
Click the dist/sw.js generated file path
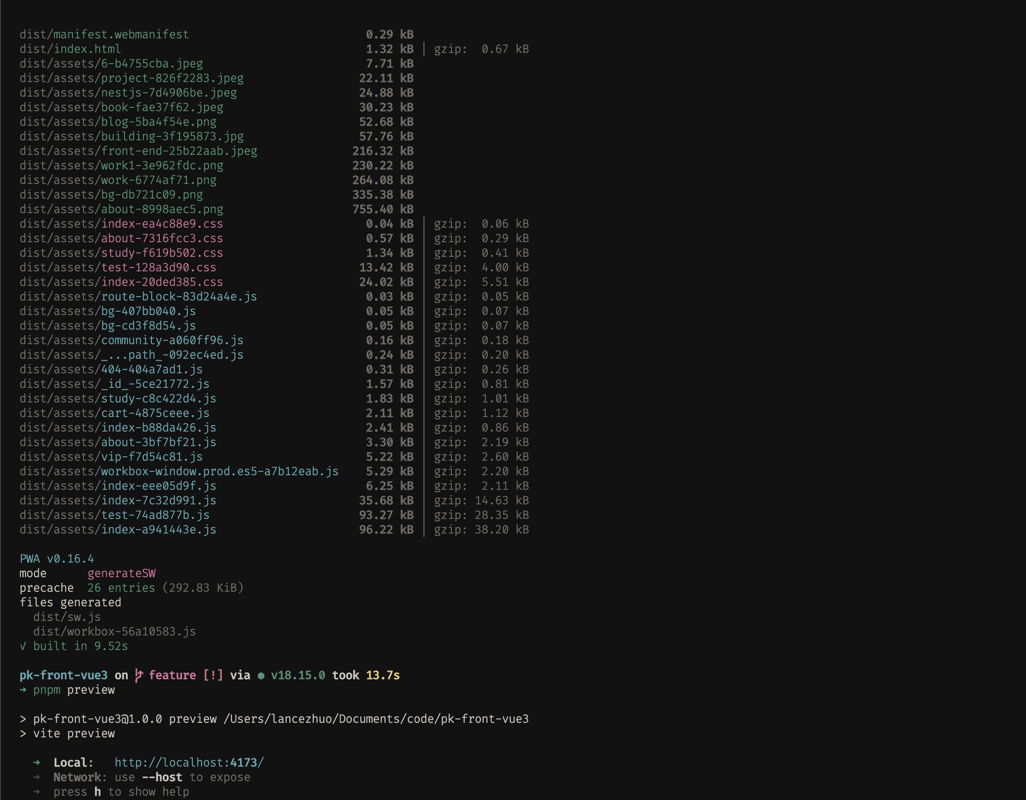coord(67,617)
